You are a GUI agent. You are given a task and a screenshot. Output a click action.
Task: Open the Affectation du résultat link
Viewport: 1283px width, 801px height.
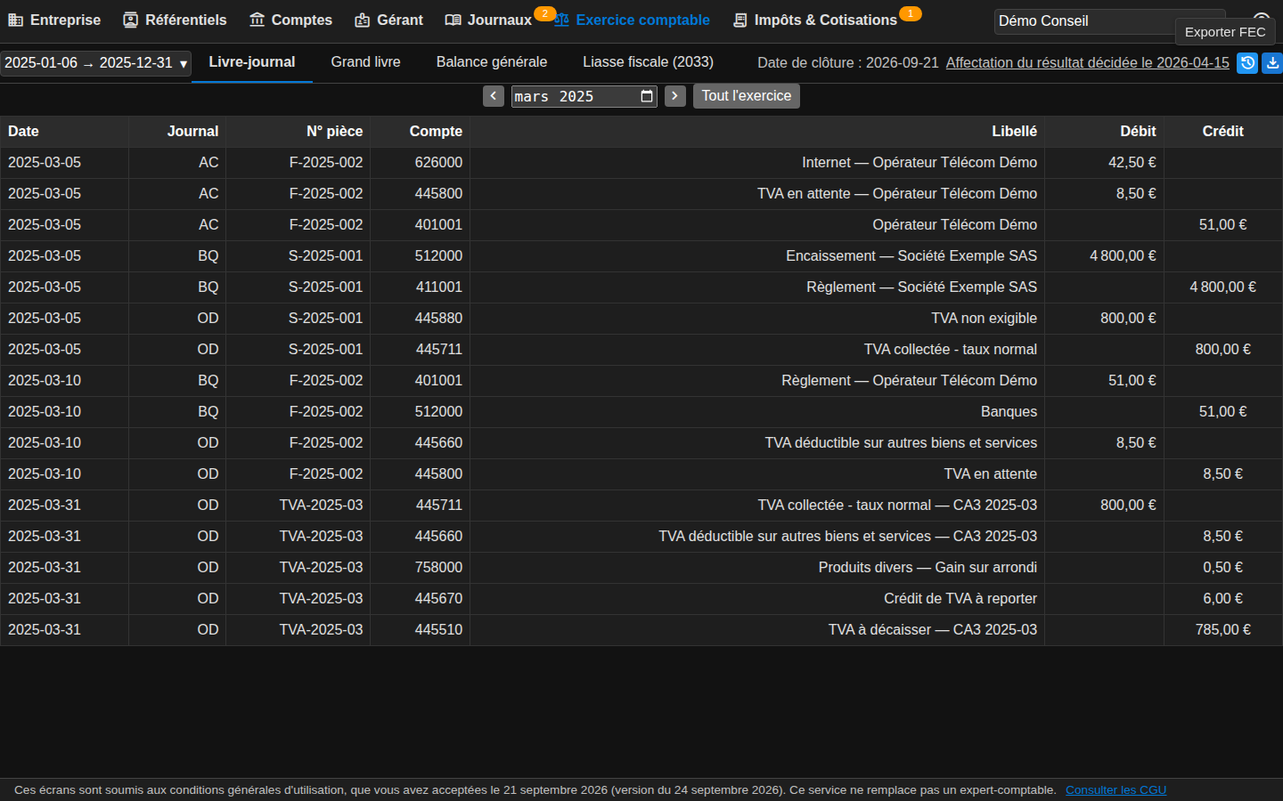[x=1087, y=63]
